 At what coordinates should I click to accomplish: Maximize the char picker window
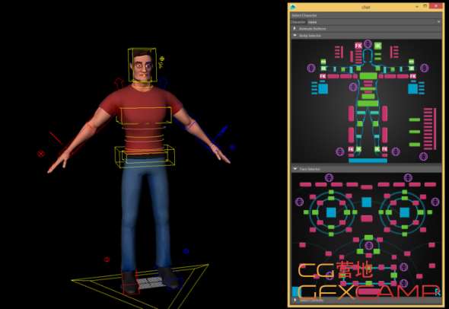click(x=425, y=6)
